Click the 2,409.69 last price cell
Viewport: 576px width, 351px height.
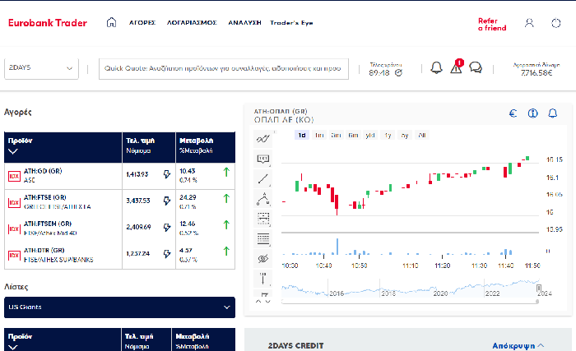click(x=138, y=227)
